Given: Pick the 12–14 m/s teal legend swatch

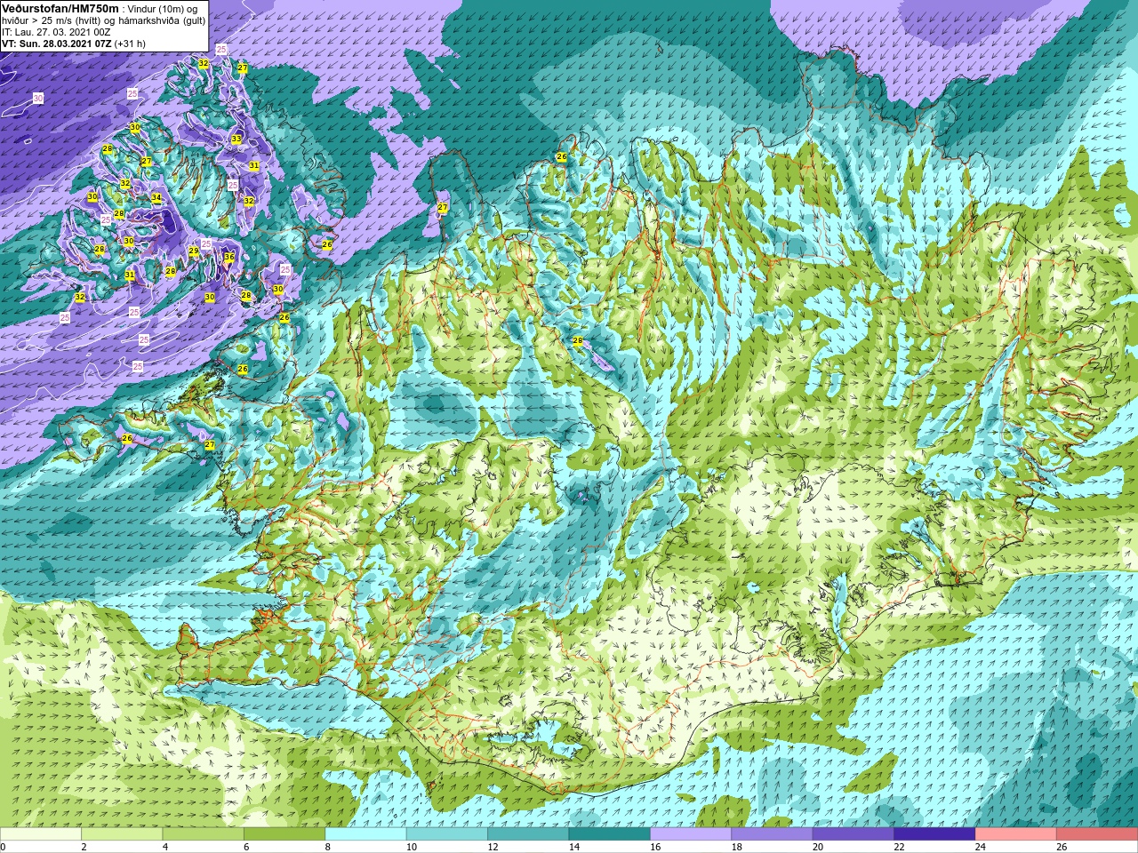Looking at the screenshot, I should (528, 834).
